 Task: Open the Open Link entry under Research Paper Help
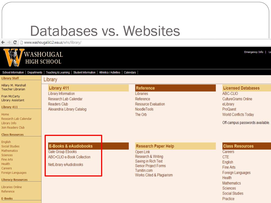click(x=142, y=152)
